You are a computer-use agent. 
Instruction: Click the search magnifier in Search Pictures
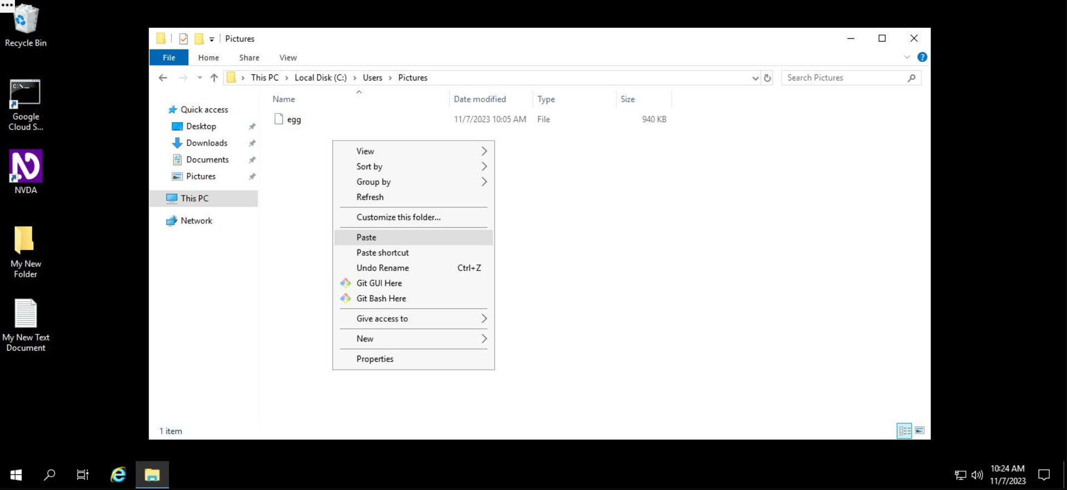pyautogui.click(x=911, y=78)
